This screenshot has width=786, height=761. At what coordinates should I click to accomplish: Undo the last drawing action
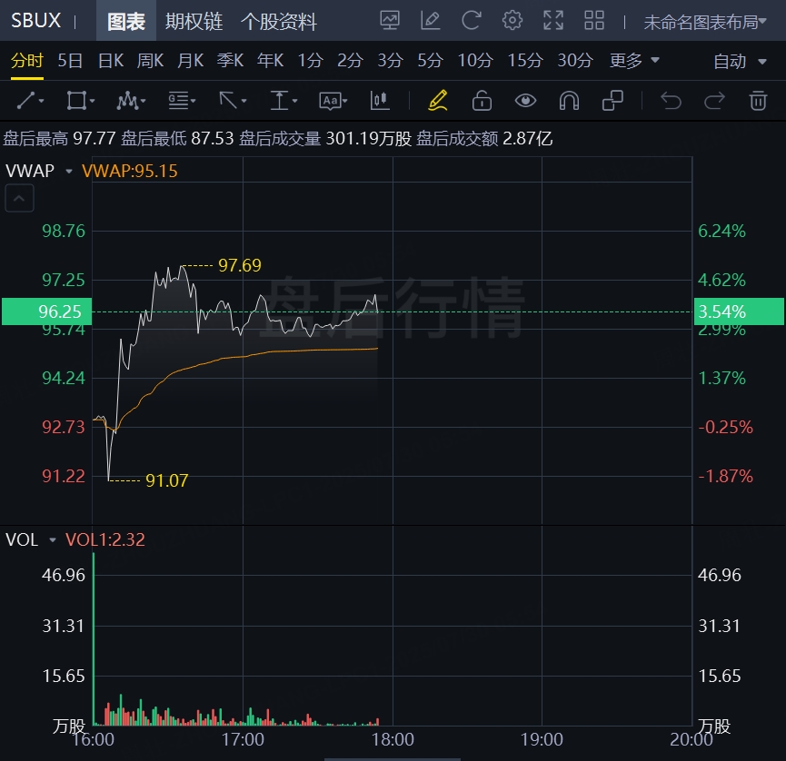[x=671, y=101]
